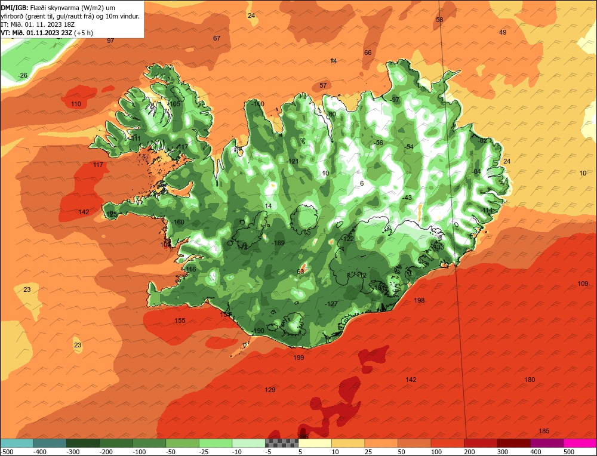597x456 pixels.
Task: Click the '-80' value in north Iceland
Action: 331,114
